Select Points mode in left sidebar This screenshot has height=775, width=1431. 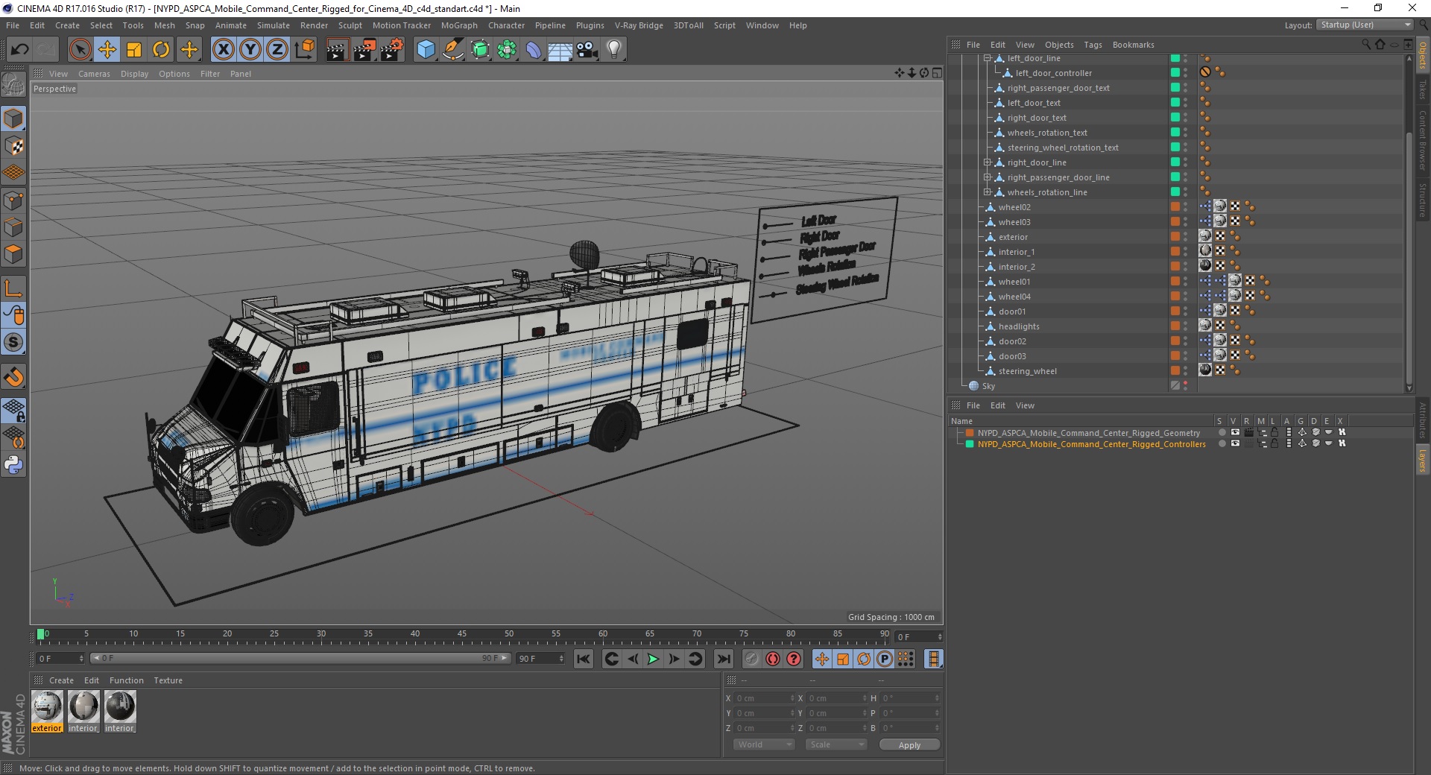(13, 200)
